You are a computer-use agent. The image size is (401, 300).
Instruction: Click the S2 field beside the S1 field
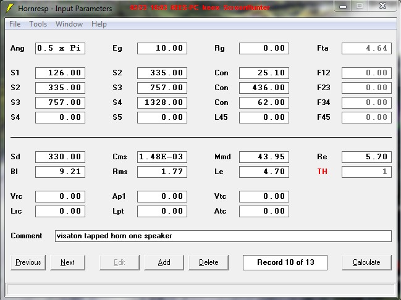[162, 73]
